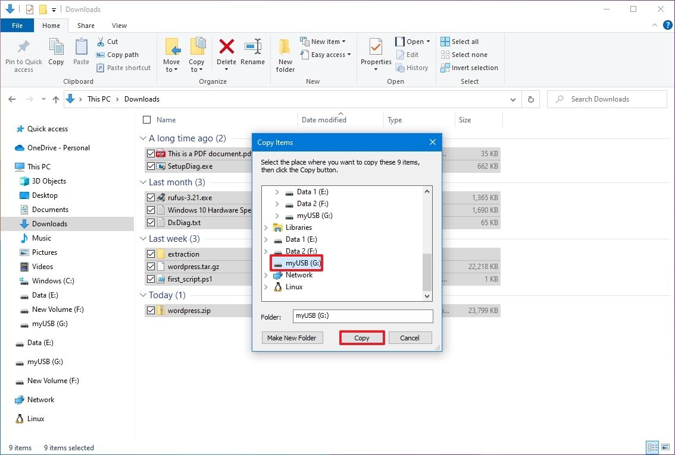Collapse the Today group in Downloads
Image resolution: width=675 pixels, height=455 pixels.
click(x=143, y=295)
